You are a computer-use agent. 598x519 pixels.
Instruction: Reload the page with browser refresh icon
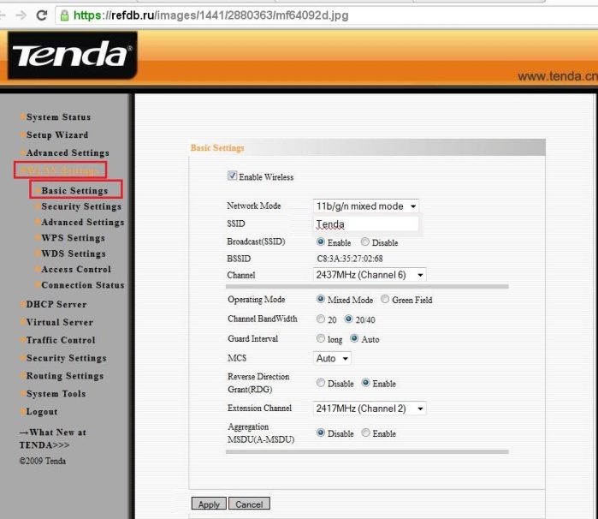[x=41, y=15]
